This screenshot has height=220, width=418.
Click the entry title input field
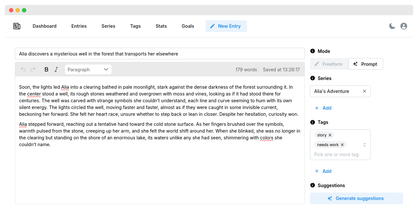coord(160,54)
